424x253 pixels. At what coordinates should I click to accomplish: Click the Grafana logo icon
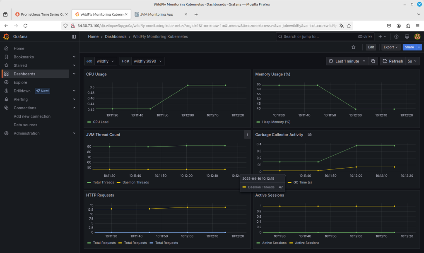(x=6, y=36)
